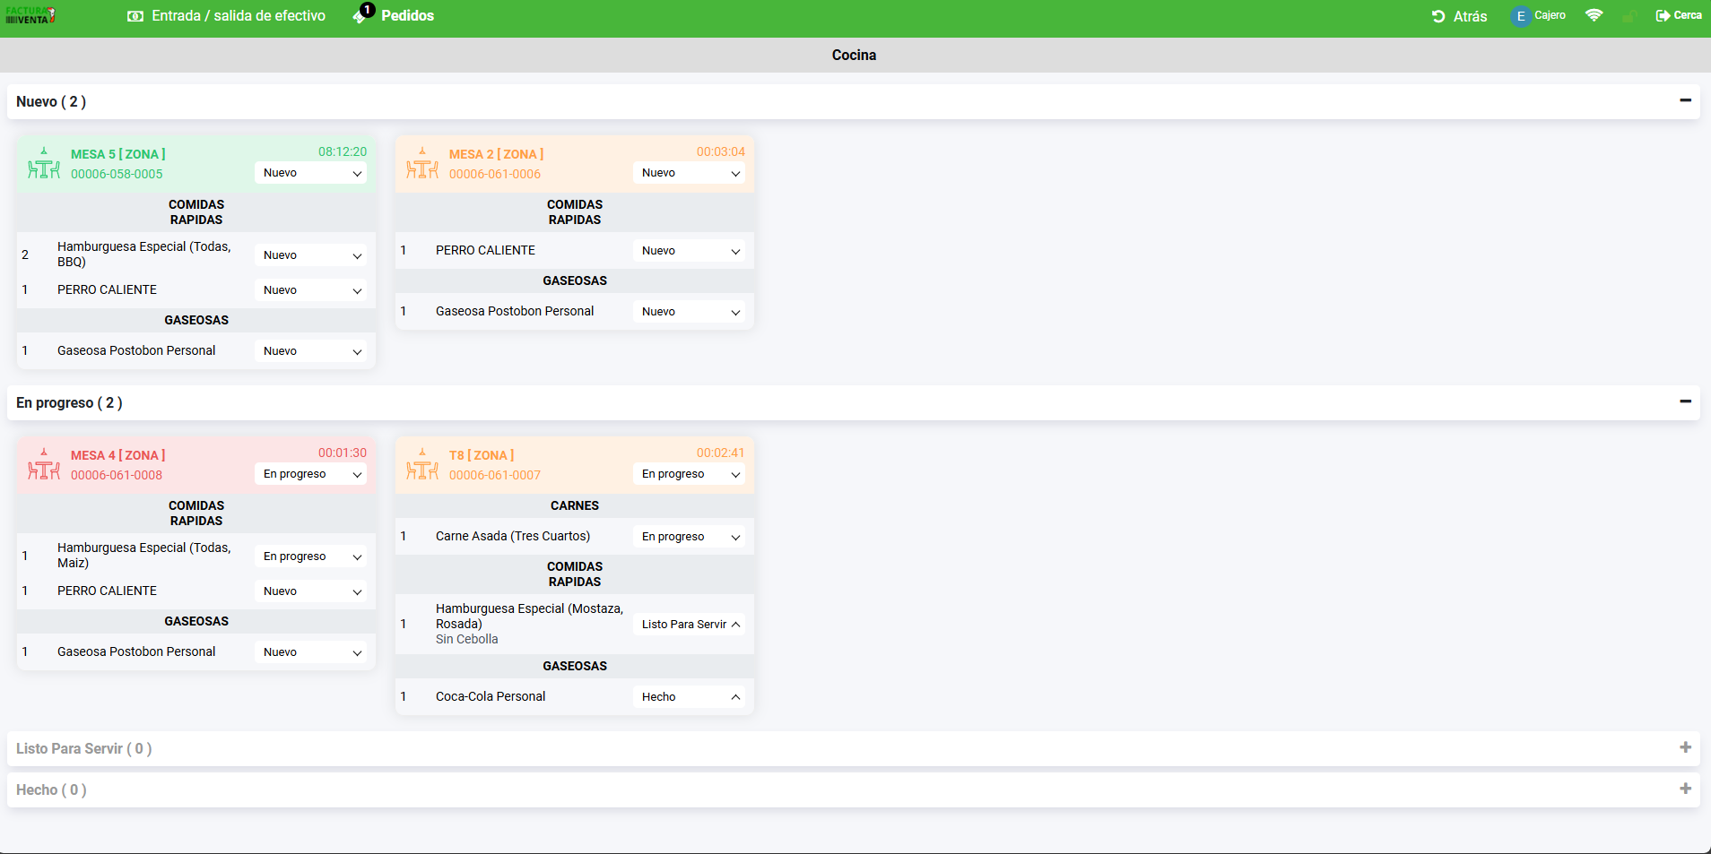Image resolution: width=1711 pixels, height=854 pixels.
Task: Open MESA 5 order status dropdown
Action: tap(312, 173)
